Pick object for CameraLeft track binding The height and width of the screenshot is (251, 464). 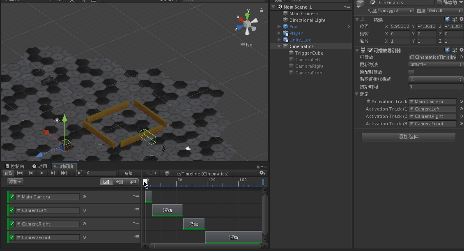pyautogui.click(x=84, y=210)
